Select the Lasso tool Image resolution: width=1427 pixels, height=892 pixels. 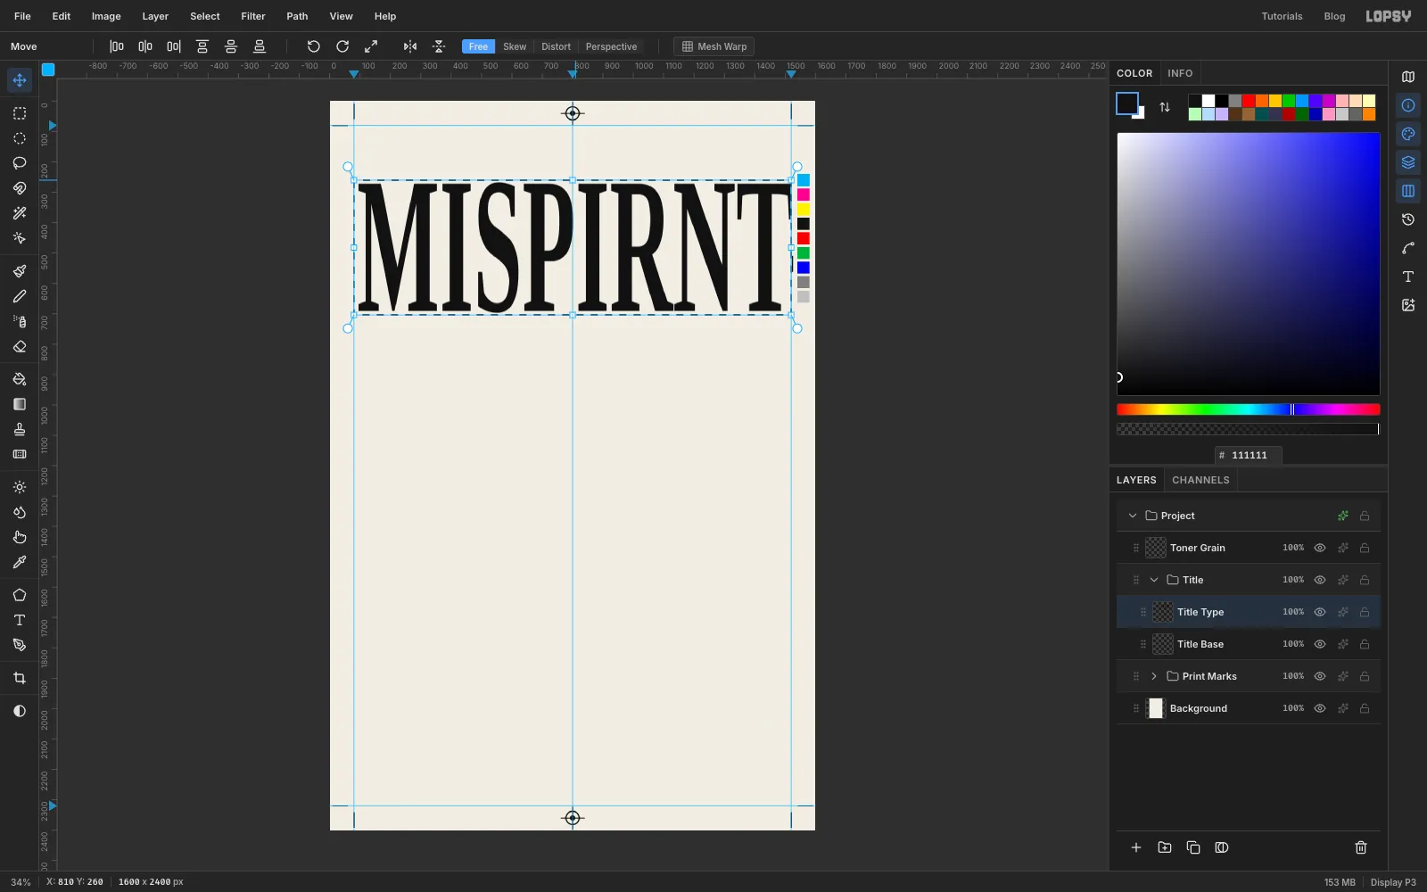tap(20, 163)
